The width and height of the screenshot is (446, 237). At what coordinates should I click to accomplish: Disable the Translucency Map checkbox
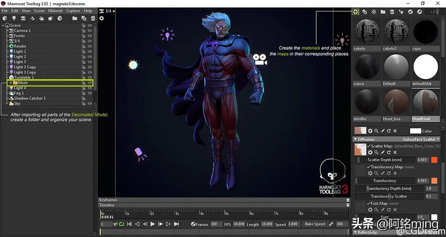click(x=369, y=167)
